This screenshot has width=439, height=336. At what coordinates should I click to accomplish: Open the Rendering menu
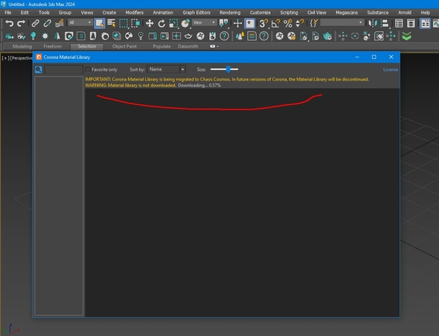[230, 13]
